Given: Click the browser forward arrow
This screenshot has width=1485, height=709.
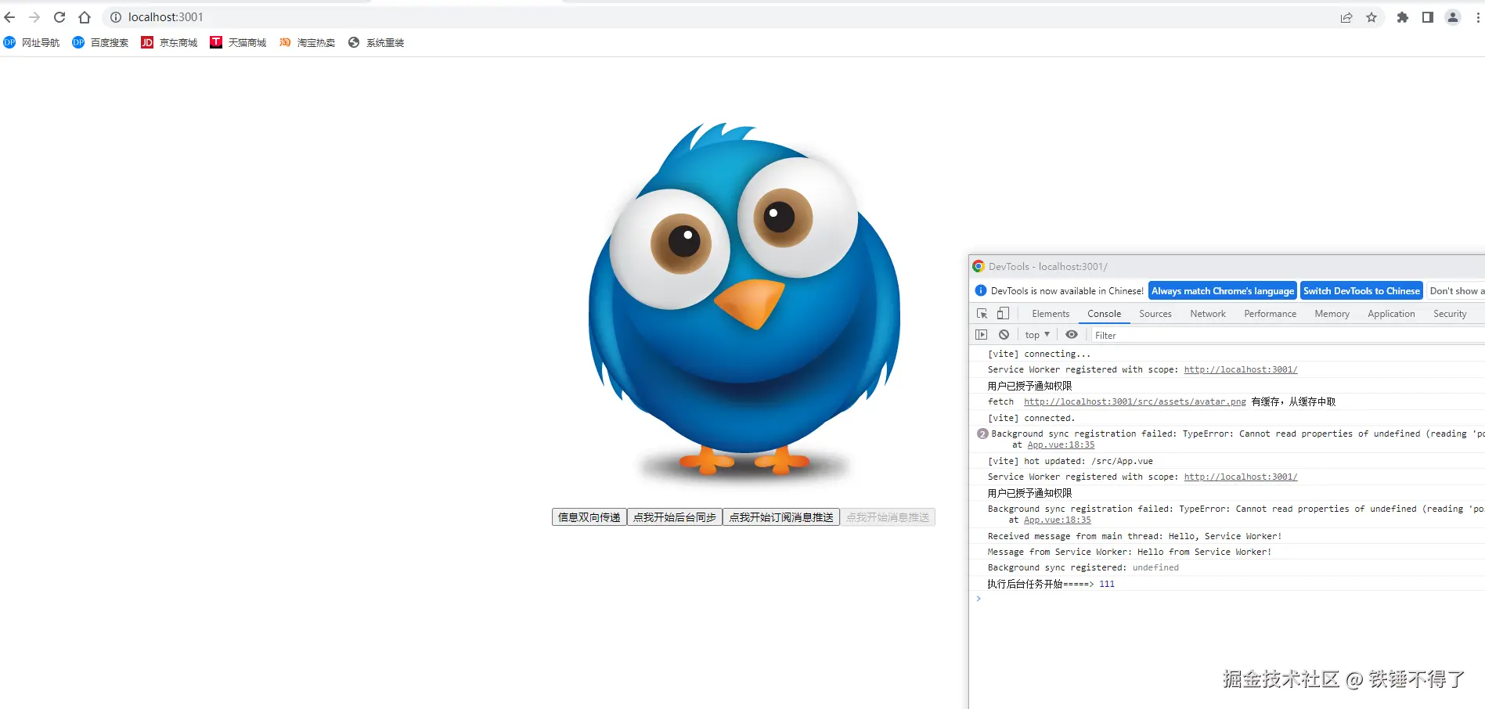Looking at the screenshot, I should 34,17.
